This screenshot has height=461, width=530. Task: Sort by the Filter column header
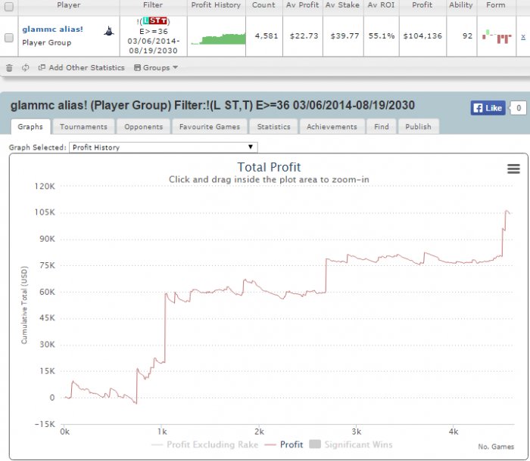click(x=153, y=5)
